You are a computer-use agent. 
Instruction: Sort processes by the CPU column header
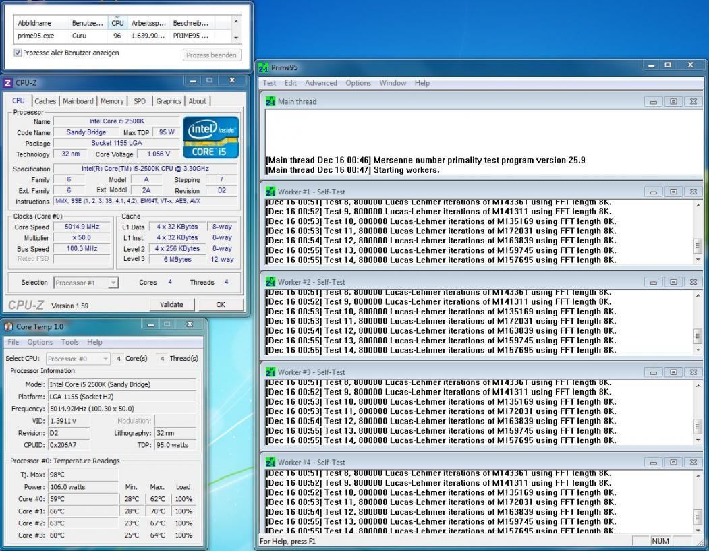tap(117, 23)
